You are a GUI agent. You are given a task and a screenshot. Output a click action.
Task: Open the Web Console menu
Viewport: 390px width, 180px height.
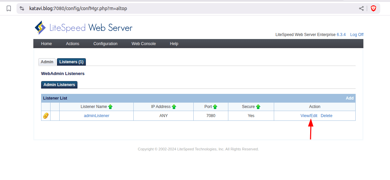144,44
